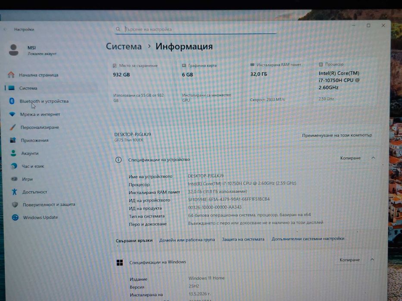Click Преименуване на този компютър button
The image size is (402, 301).
click(337, 135)
